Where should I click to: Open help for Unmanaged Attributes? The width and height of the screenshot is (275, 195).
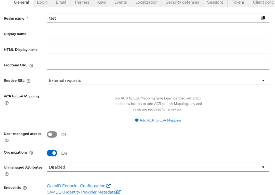click(6, 173)
